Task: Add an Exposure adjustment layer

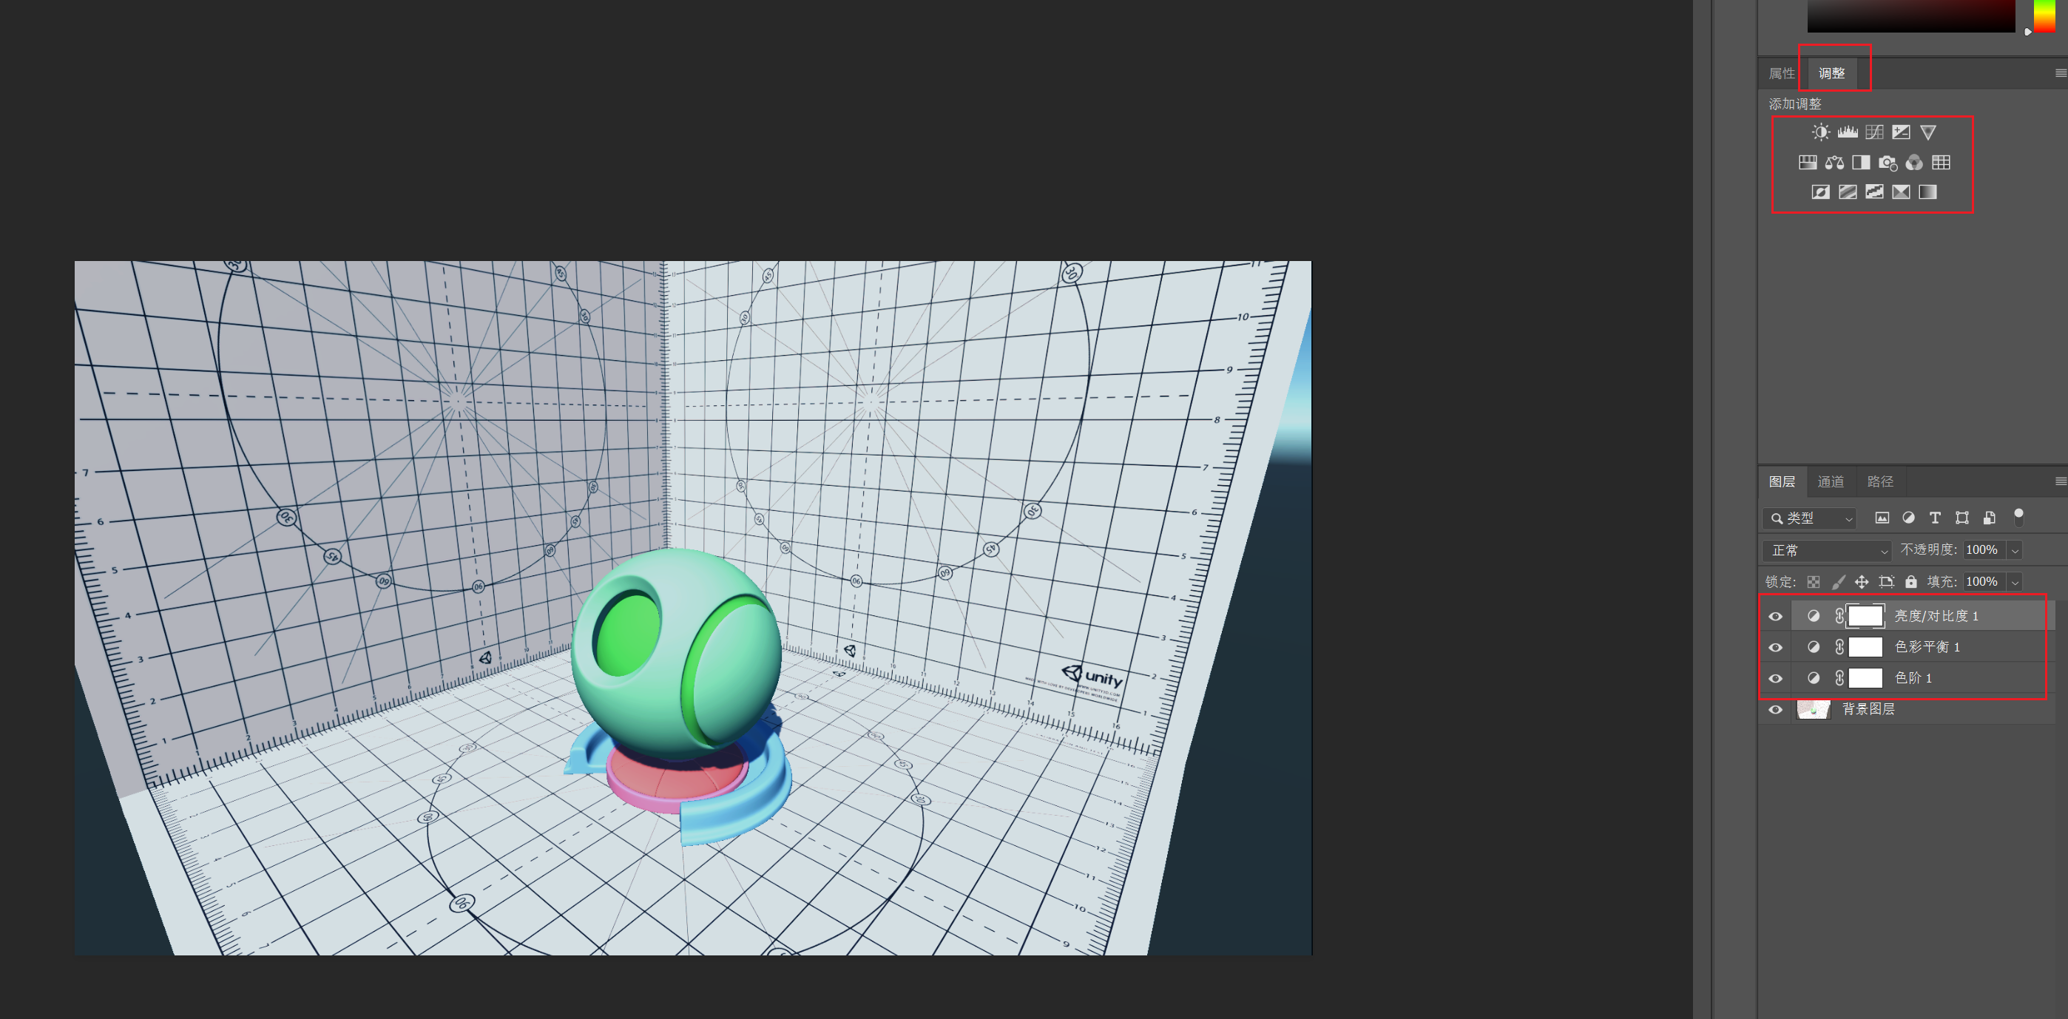Action: point(1900,132)
